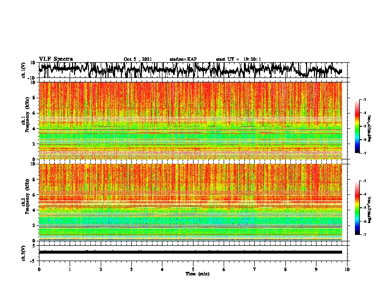Select the "start UT = 19:20: 1" text
The height and width of the screenshot is (302, 391).
[238, 59]
